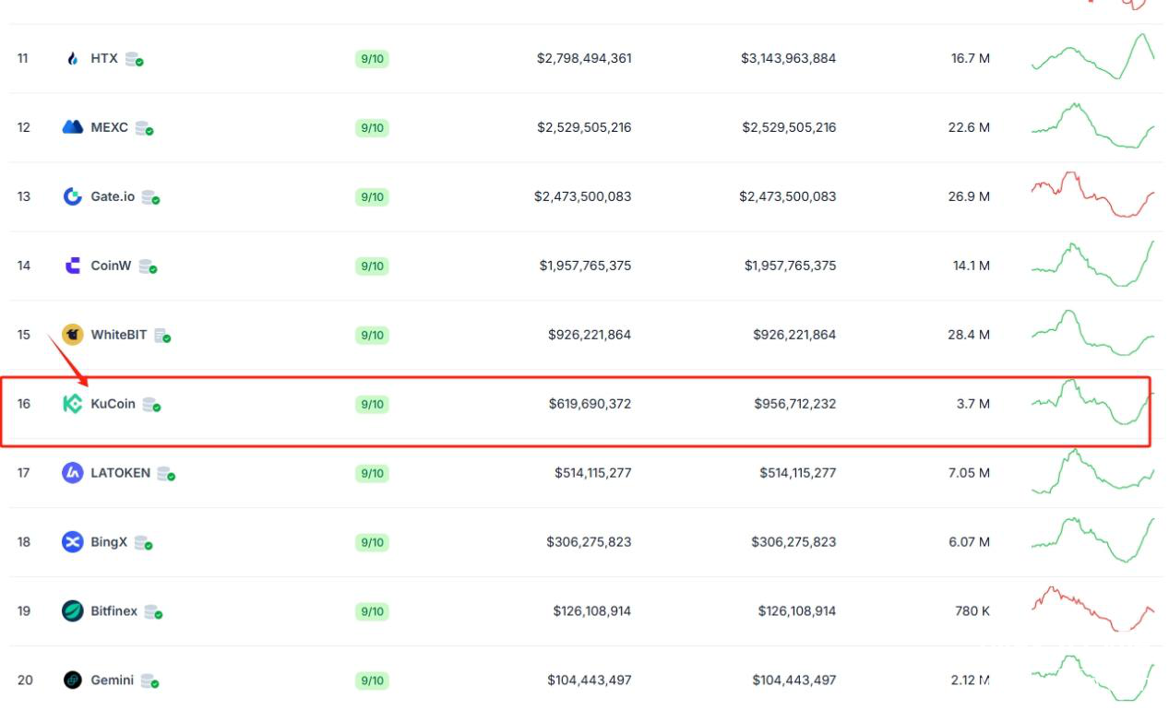Screen dimensions: 1169x710
Task: Click the WhiteBIT exchange logo icon
Action: pos(73,335)
